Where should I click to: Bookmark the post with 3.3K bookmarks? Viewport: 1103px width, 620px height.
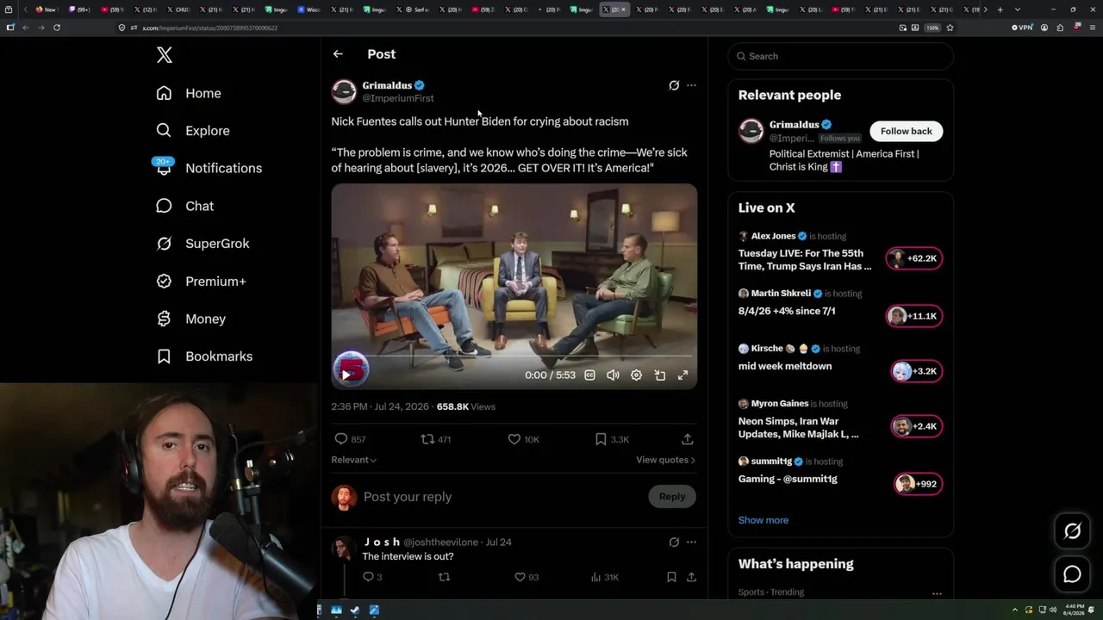pos(612,439)
